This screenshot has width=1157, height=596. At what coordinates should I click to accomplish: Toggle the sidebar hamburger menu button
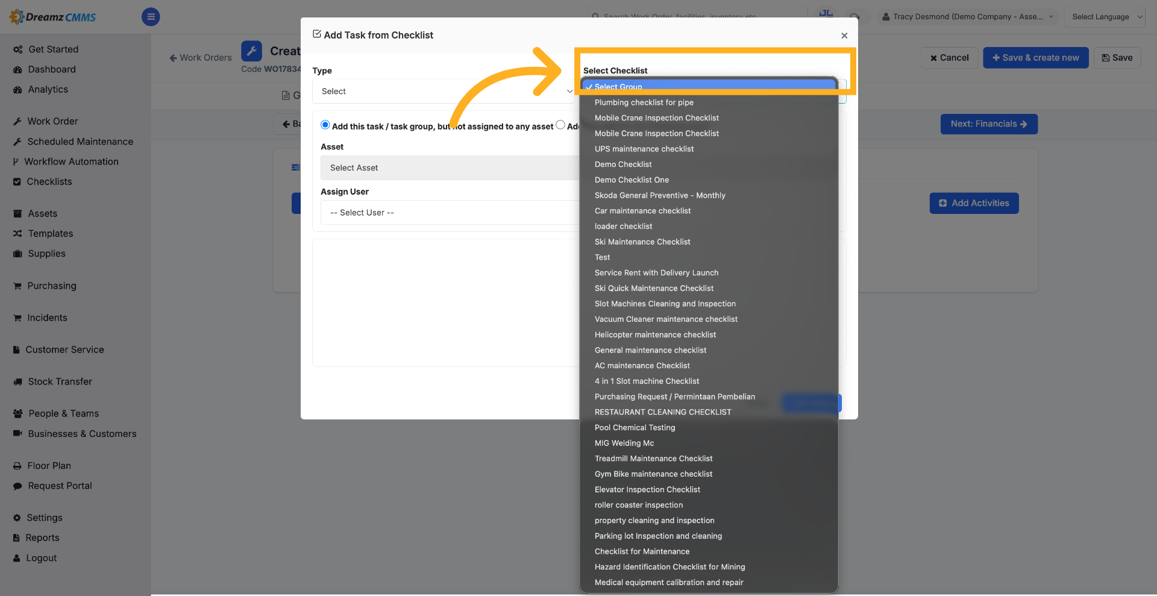151,17
